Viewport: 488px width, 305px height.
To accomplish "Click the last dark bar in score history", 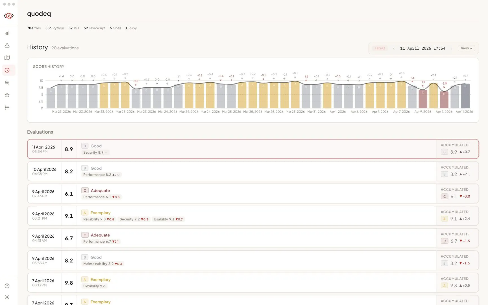I will [465, 96].
